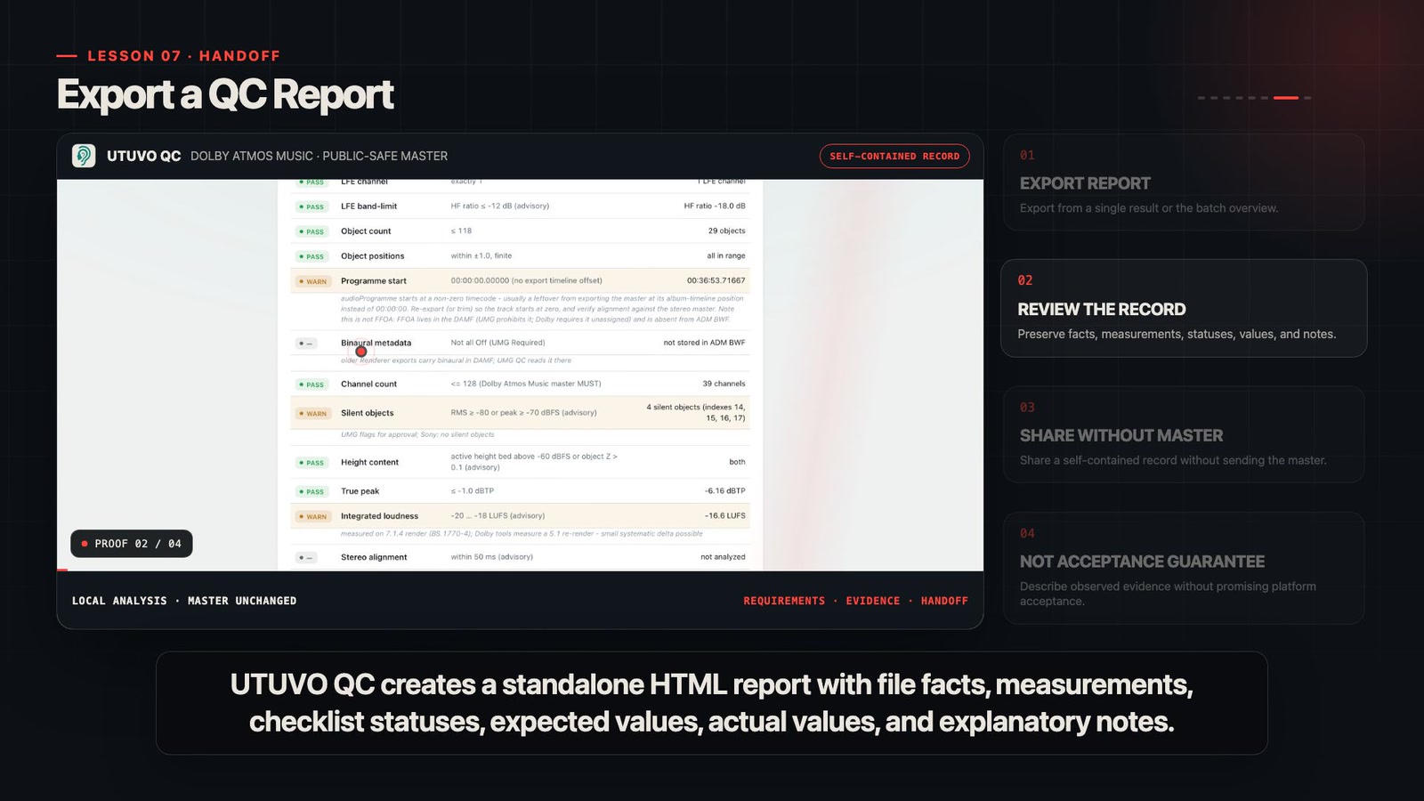This screenshot has height=801, width=1424.
Task: Click the PASS badge for LFE band-limit
Action: coord(312,206)
